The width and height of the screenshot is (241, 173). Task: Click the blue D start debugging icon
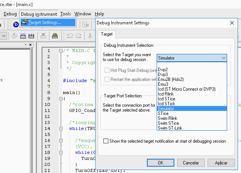16,25
